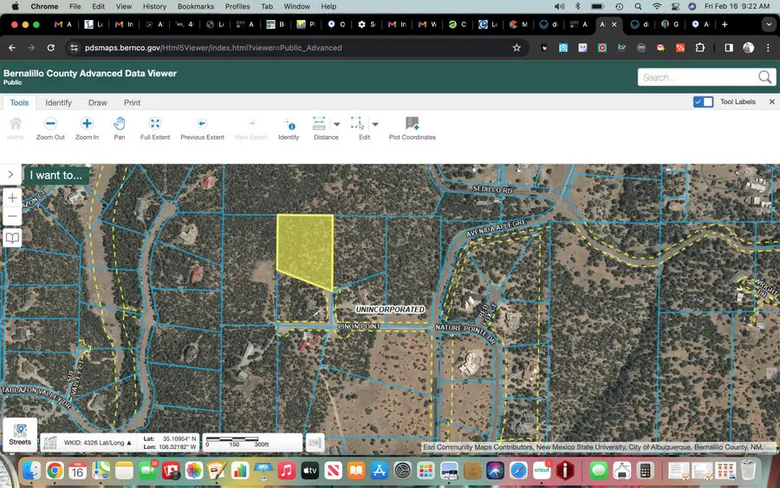The image size is (780, 488).
Task: Open Chrome three-dot menu
Action: (x=768, y=48)
